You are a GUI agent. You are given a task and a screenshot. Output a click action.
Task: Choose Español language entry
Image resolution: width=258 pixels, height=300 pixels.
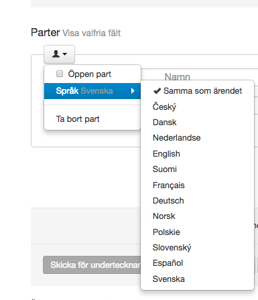[x=198, y=263]
